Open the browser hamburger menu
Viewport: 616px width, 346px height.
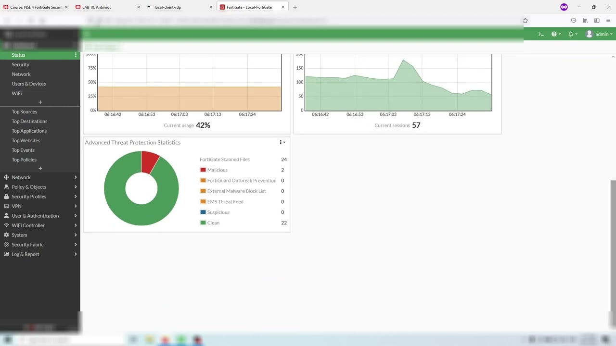(x=608, y=21)
